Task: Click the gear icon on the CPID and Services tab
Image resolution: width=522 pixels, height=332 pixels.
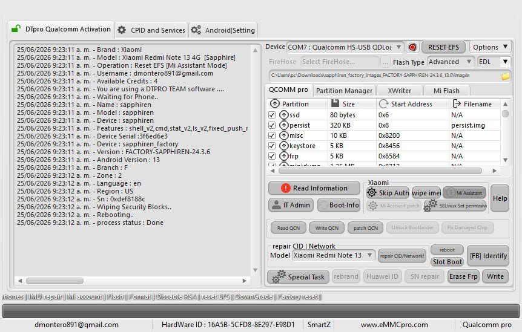Action: point(122,30)
